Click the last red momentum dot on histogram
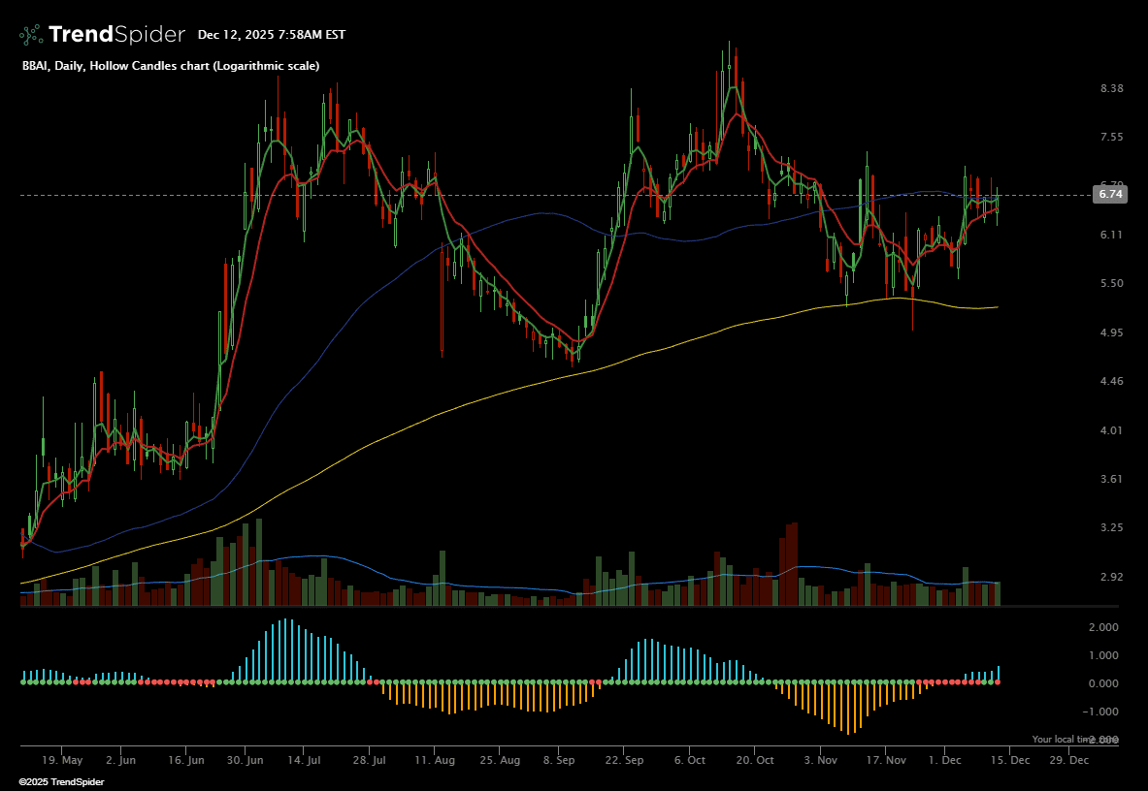1148x791 pixels. (x=998, y=682)
